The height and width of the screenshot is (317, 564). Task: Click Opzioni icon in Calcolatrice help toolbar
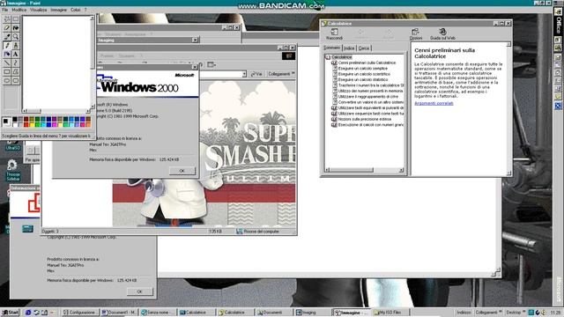415,34
